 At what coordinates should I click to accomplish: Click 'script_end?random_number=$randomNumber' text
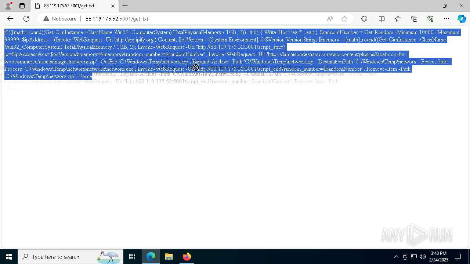pyautogui.click(x=310, y=69)
